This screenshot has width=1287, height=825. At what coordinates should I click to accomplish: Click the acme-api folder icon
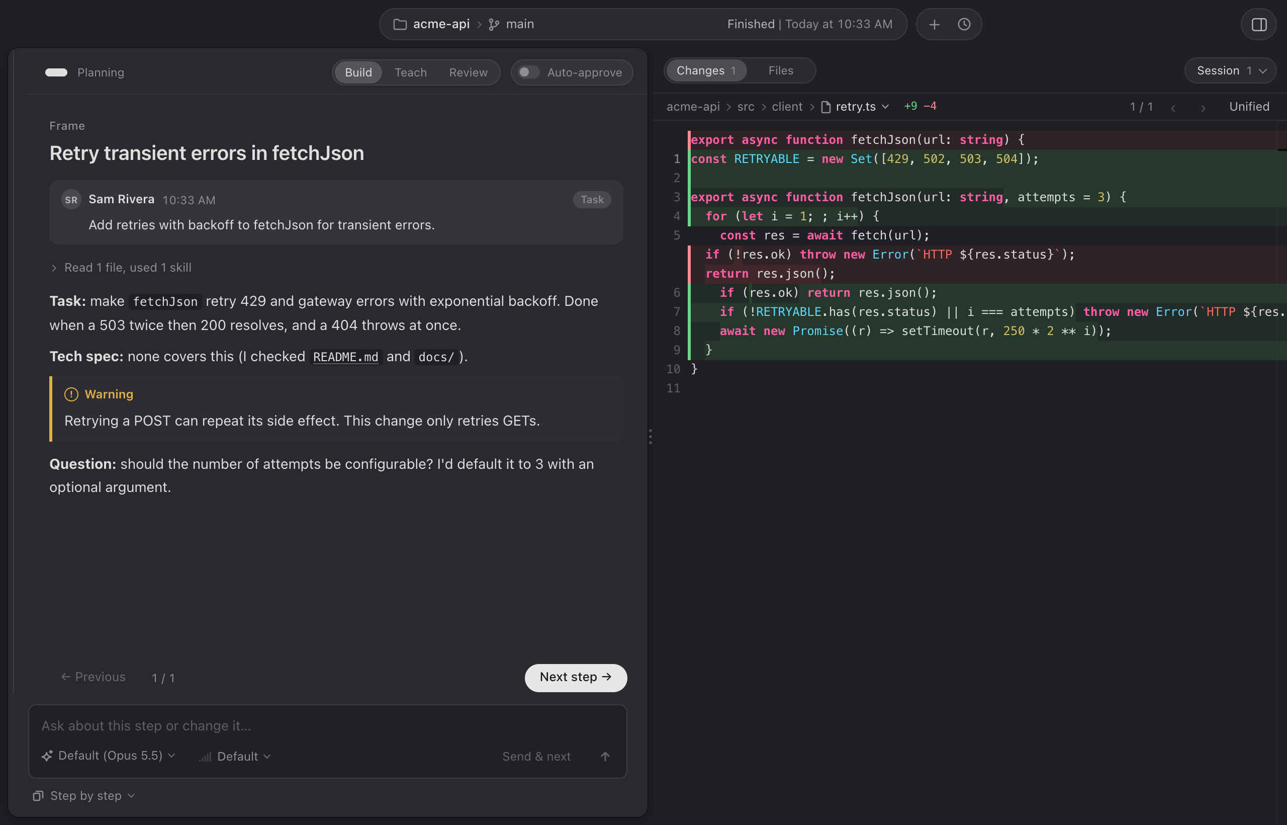tap(400, 25)
